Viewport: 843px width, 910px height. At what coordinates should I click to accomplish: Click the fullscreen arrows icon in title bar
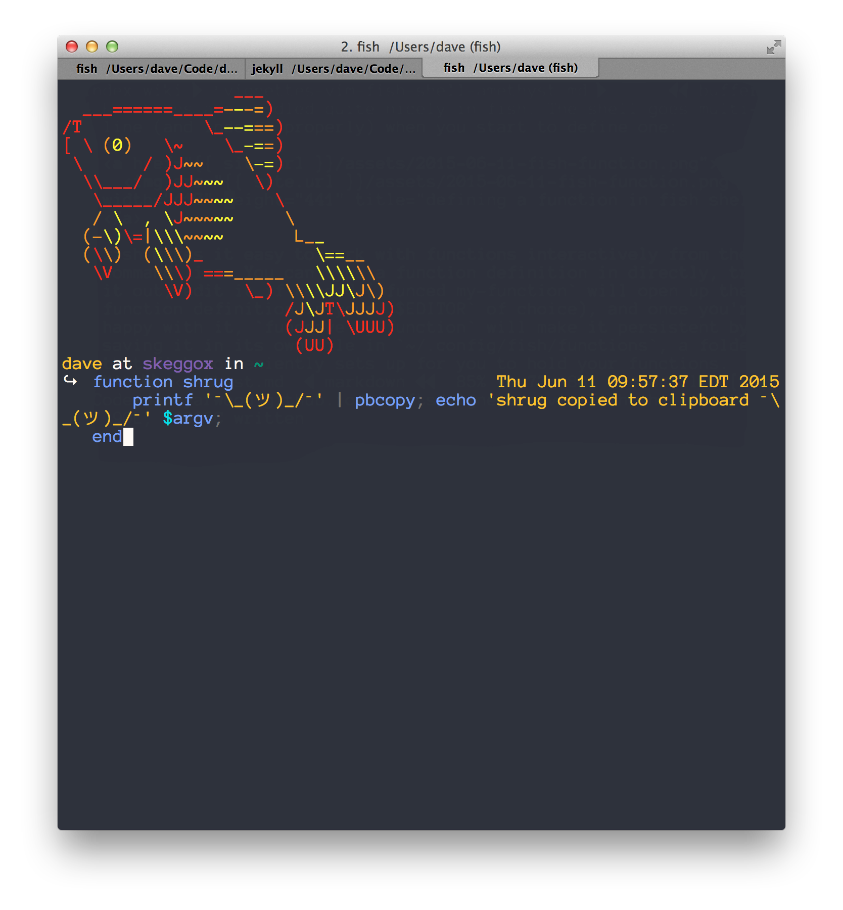[774, 47]
